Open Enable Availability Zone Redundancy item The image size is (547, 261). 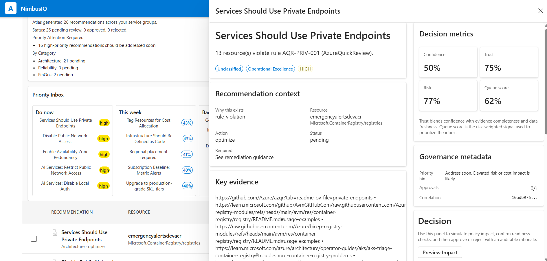[66, 155]
